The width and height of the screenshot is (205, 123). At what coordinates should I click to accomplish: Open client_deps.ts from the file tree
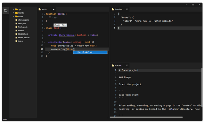(x=23, y=20)
